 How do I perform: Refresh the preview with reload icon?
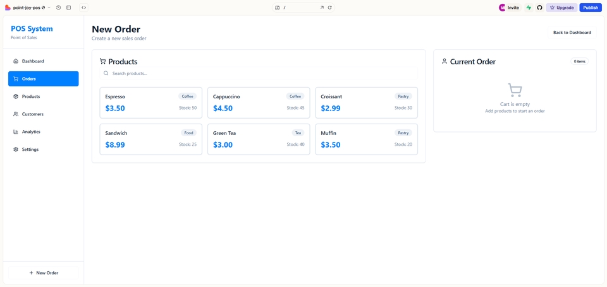[x=330, y=8]
